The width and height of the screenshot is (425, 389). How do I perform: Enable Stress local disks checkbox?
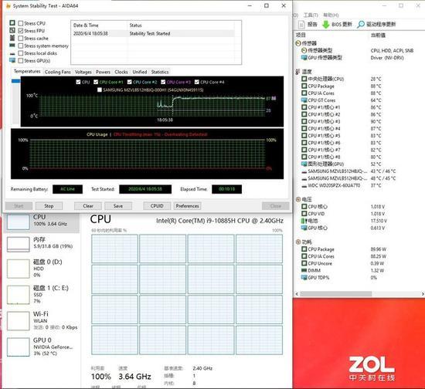21,53
